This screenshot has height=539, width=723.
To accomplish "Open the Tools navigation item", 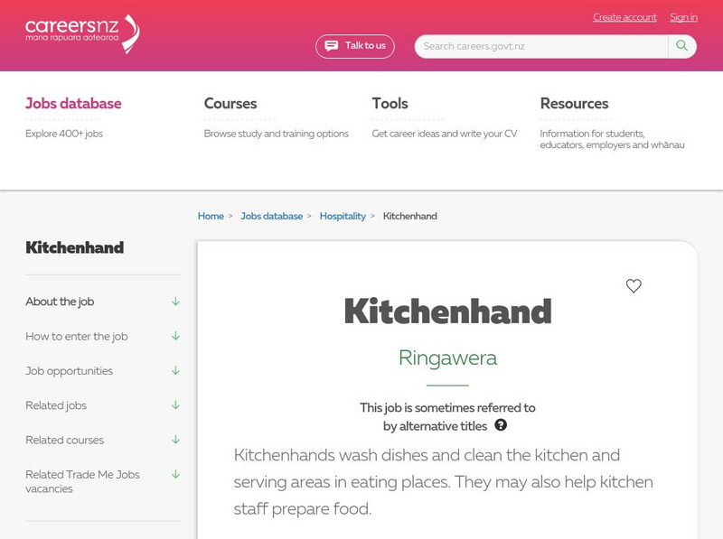I will click(x=389, y=103).
